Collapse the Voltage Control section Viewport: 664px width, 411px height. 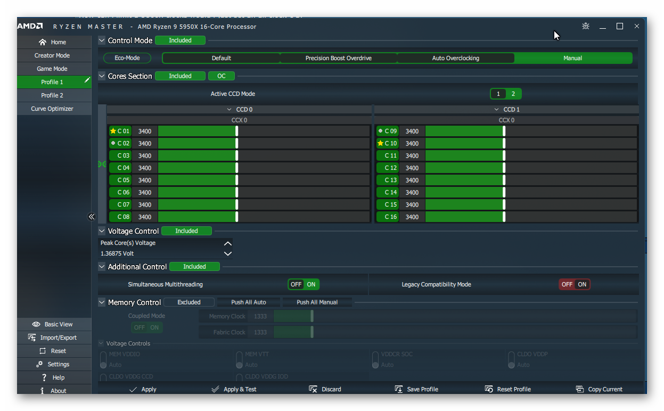[102, 231]
